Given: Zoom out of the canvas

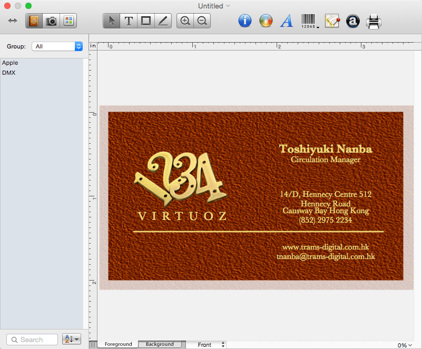Looking at the screenshot, I should [x=202, y=21].
